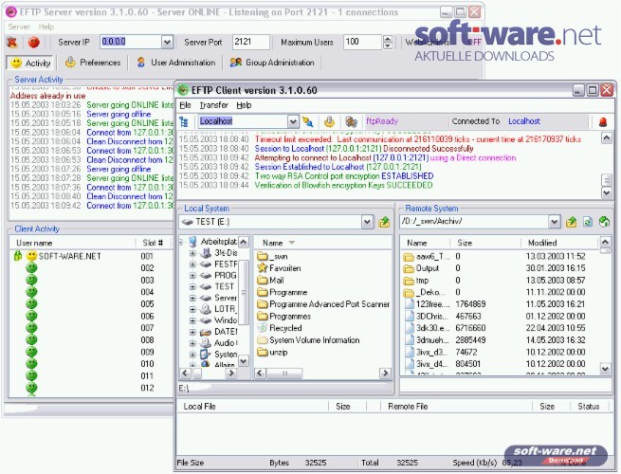Click the Slot # column header
This screenshot has width=621, height=474.
(x=154, y=243)
